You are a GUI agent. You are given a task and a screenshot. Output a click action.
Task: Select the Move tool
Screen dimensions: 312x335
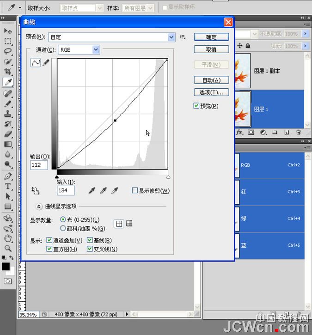tap(8, 31)
